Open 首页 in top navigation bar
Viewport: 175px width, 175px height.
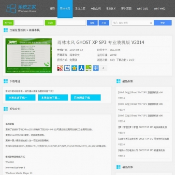point(52,9)
